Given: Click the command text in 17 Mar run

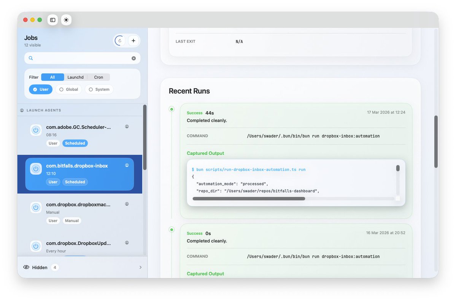Looking at the screenshot, I should click(x=313, y=136).
